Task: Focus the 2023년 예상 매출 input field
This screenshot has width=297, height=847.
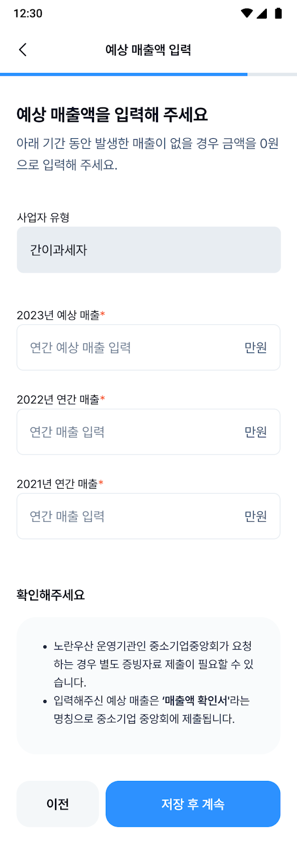Action: point(148,347)
